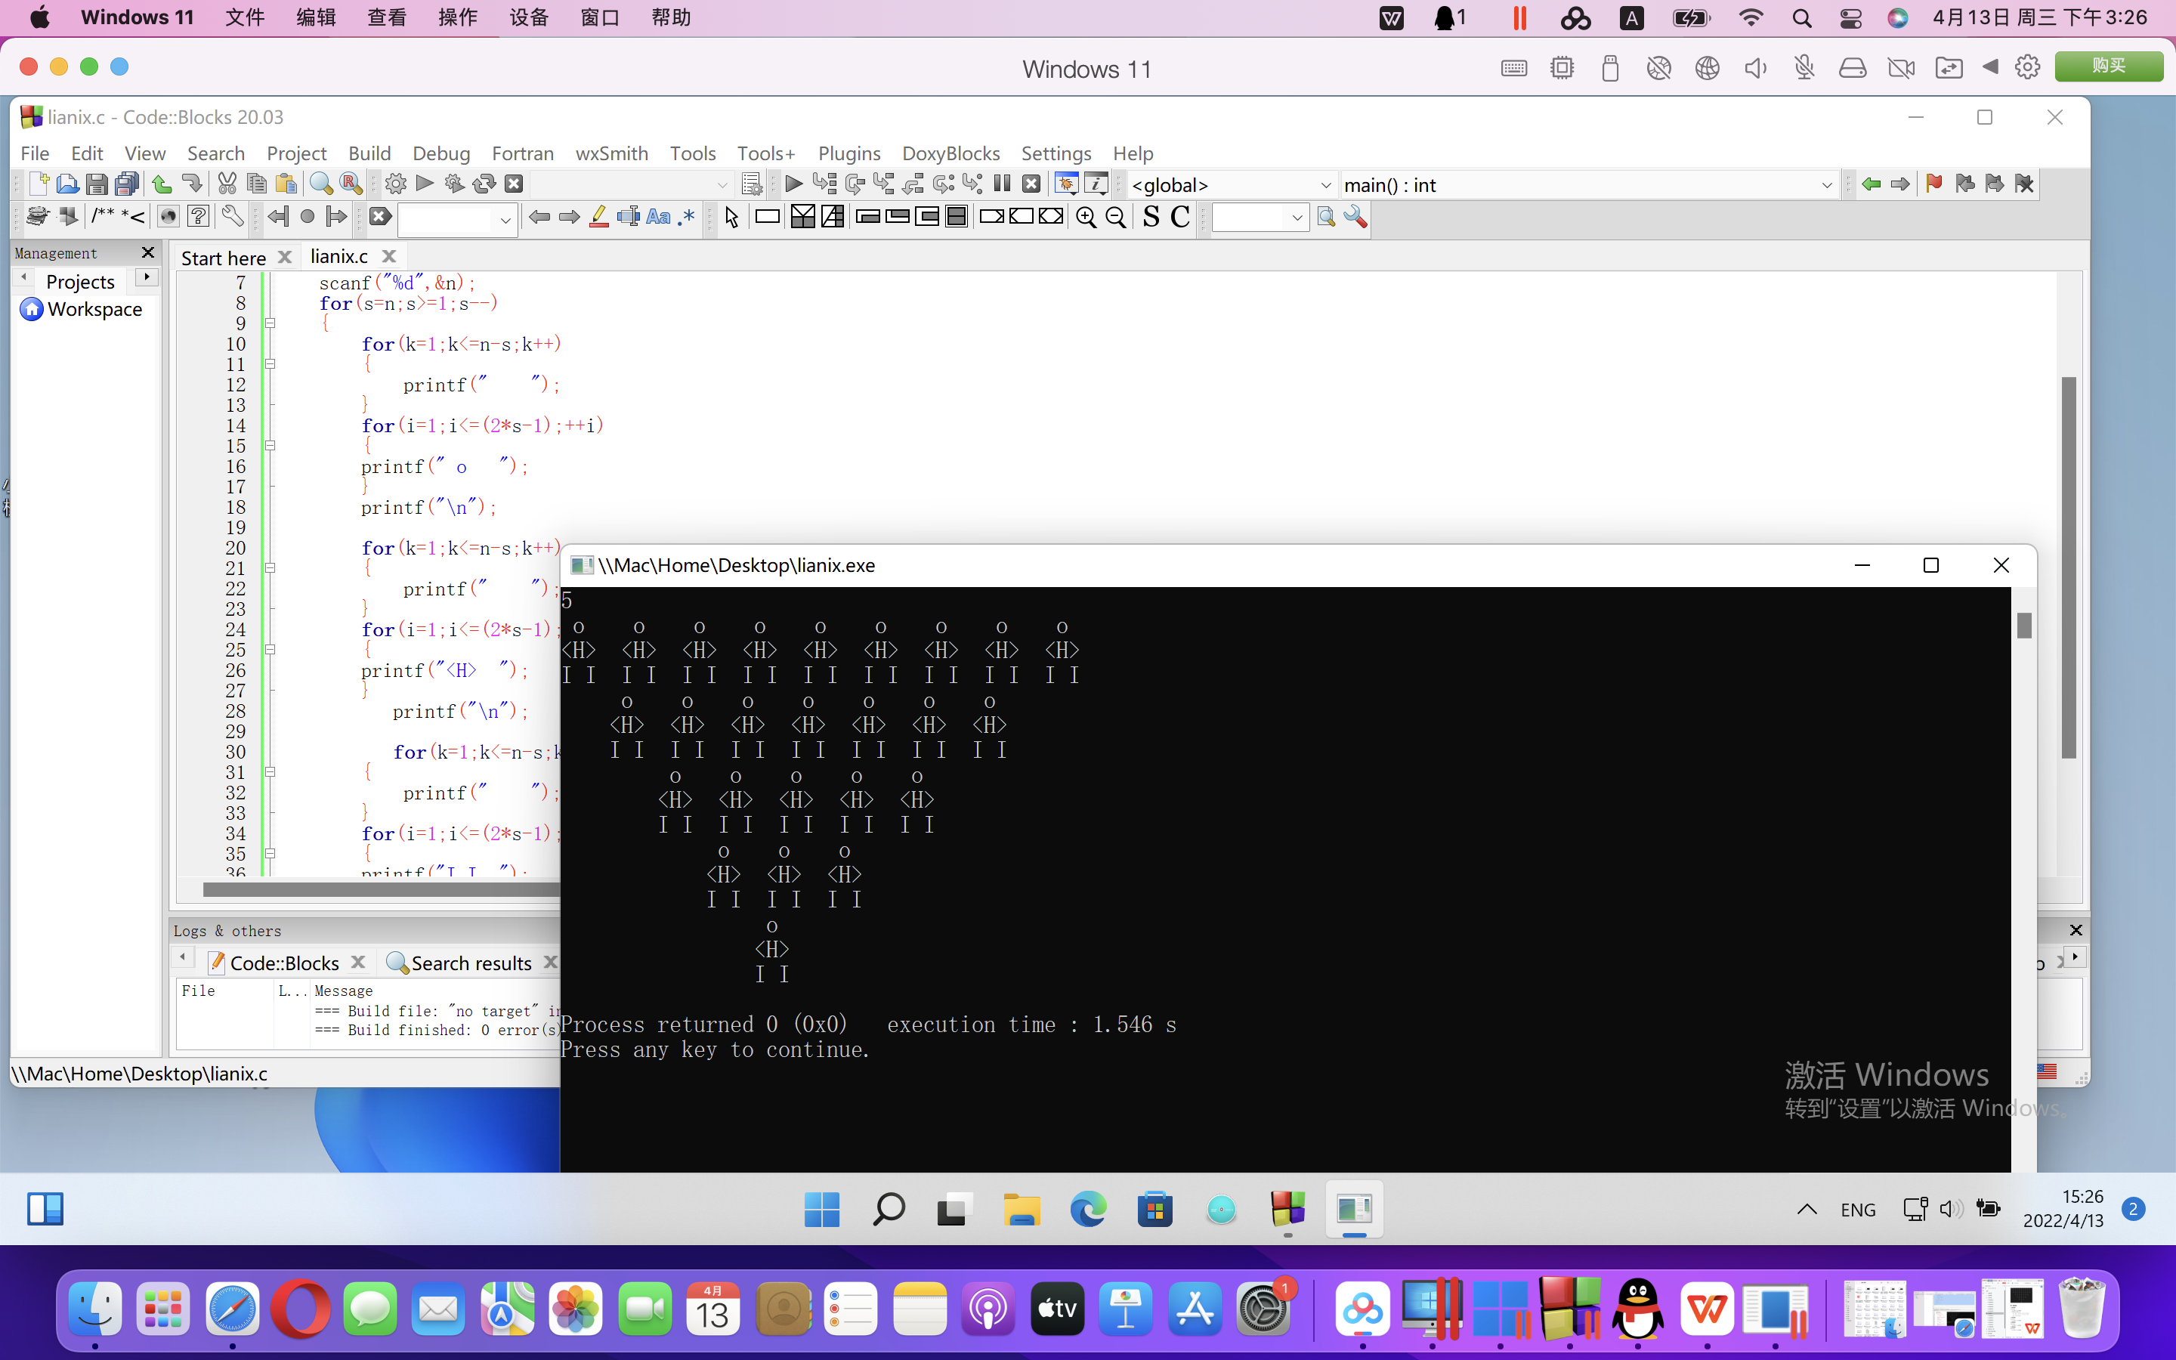Open the main() : int function dropdown

[1825, 185]
